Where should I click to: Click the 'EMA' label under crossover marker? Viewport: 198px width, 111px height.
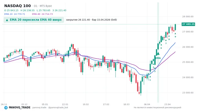pos(158,58)
